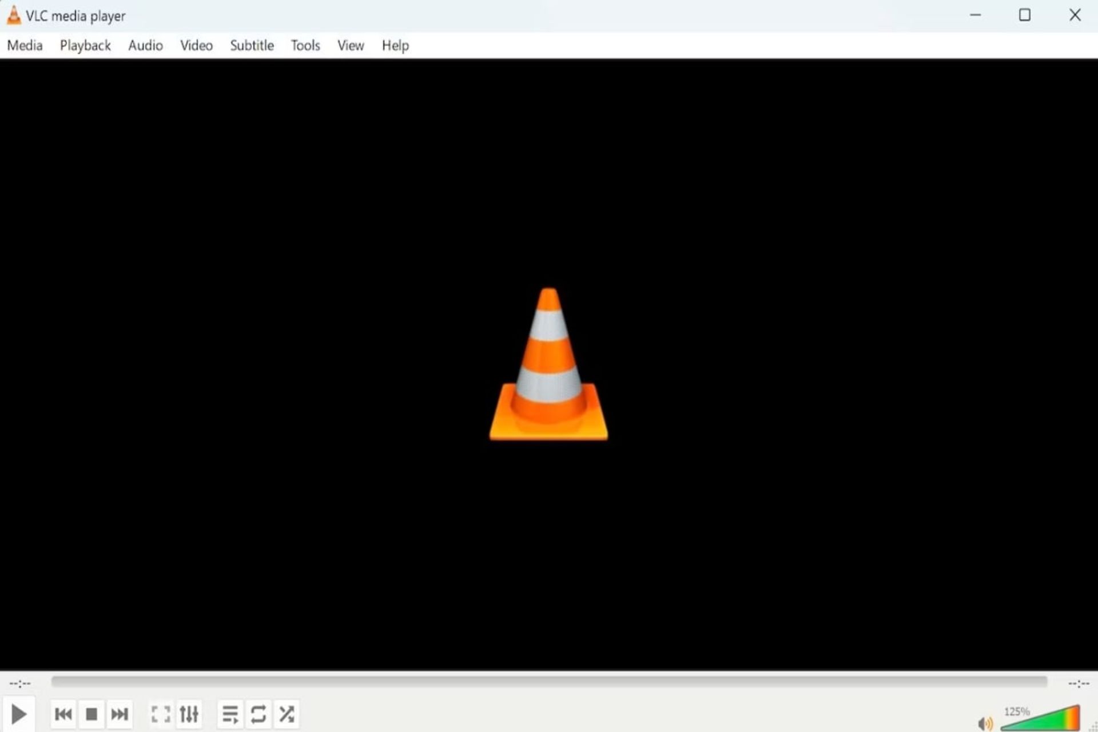Toggle loop playback repeat button
Image resolution: width=1098 pixels, height=732 pixels.
258,714
